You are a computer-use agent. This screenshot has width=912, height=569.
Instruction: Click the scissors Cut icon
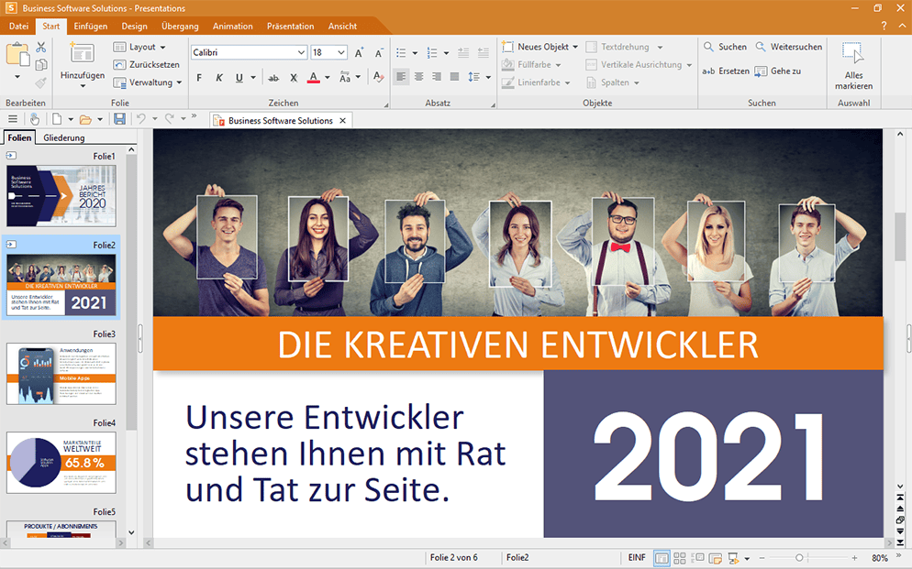pyautogui.click(x=41, y=47)
